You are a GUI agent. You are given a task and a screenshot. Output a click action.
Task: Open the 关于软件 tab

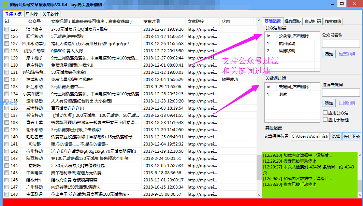click(50, 14)
